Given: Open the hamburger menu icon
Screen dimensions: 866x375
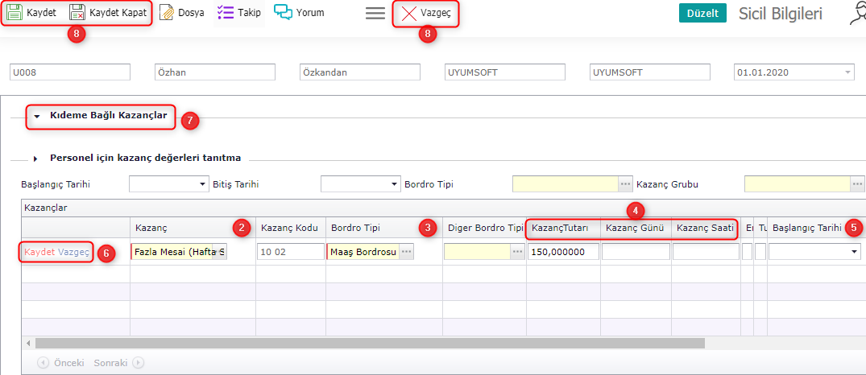Looking at the screenshot, I should point(375,14).
